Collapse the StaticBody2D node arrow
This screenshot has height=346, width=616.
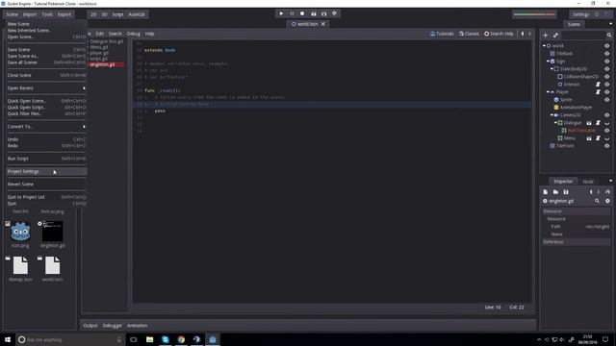pos(552,69)
